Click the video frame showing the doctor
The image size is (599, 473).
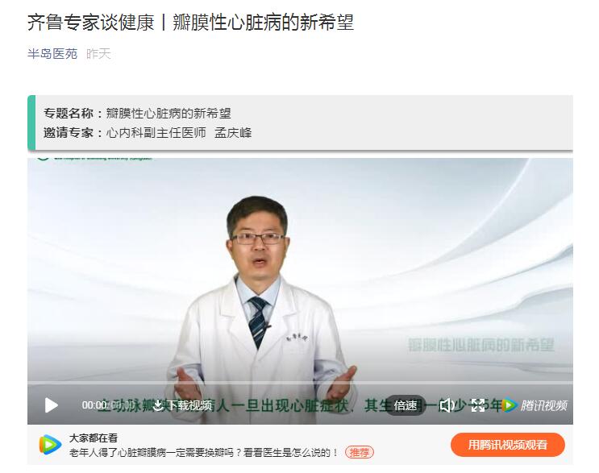tap(300, 269)
